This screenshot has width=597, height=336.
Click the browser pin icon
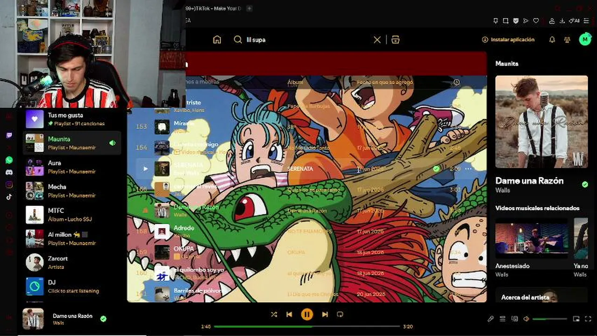[496, 21]
